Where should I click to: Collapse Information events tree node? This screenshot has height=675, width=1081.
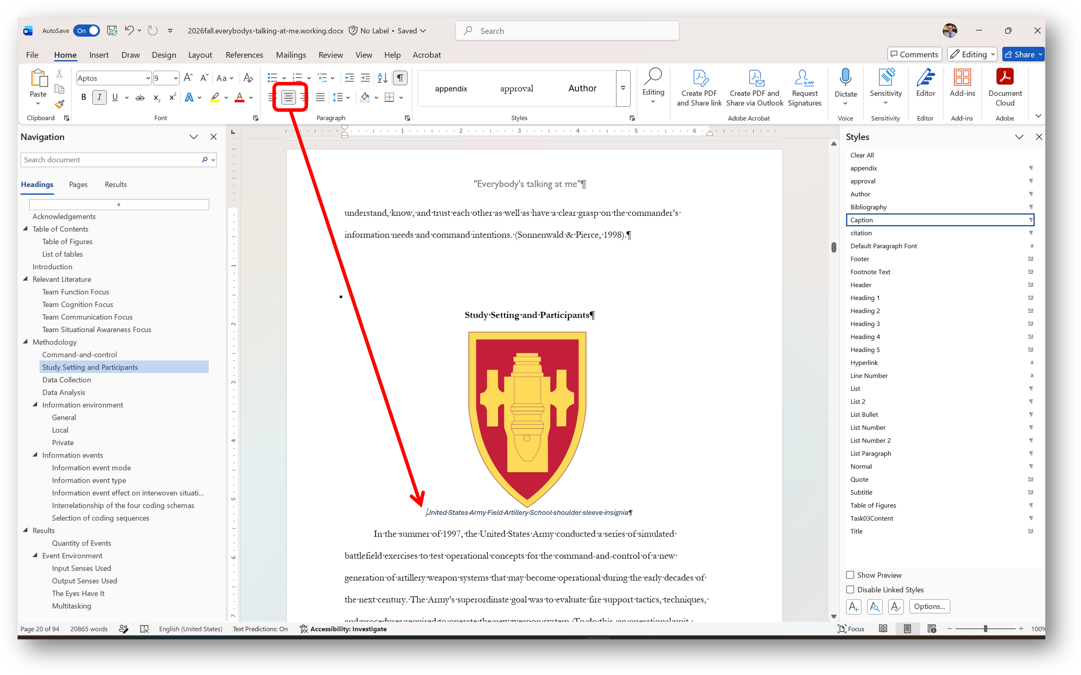click(x=35, y=454)
